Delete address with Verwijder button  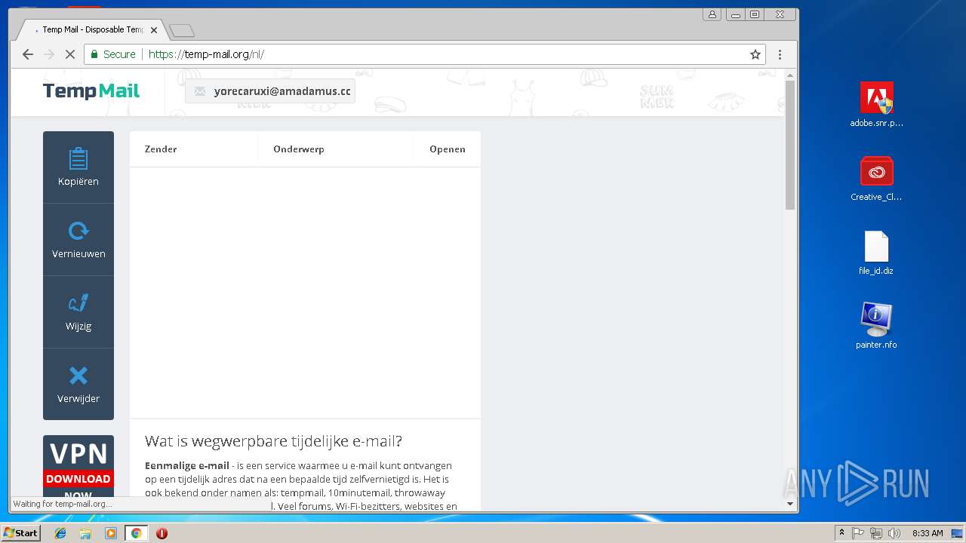(78, 385)
